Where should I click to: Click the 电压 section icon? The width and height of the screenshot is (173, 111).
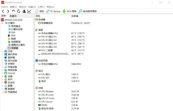(x=36, y=71)
